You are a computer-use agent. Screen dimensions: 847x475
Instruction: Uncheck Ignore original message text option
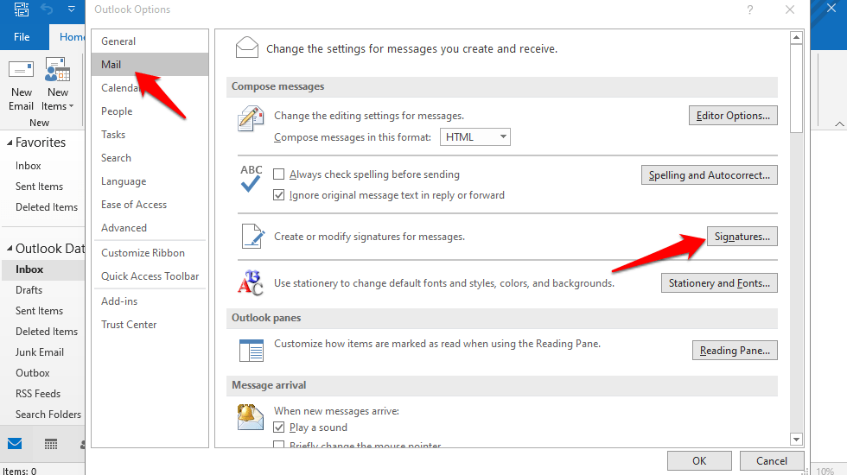click(279, 195)
